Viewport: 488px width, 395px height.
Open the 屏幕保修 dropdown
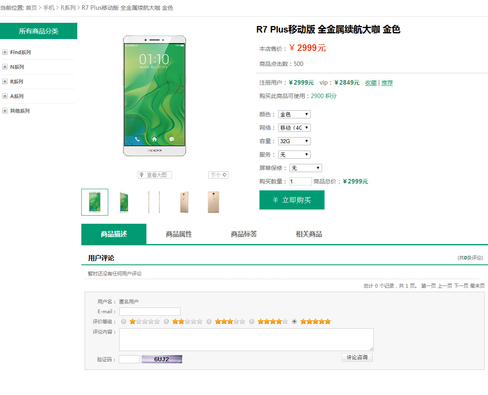click(306, 168)
